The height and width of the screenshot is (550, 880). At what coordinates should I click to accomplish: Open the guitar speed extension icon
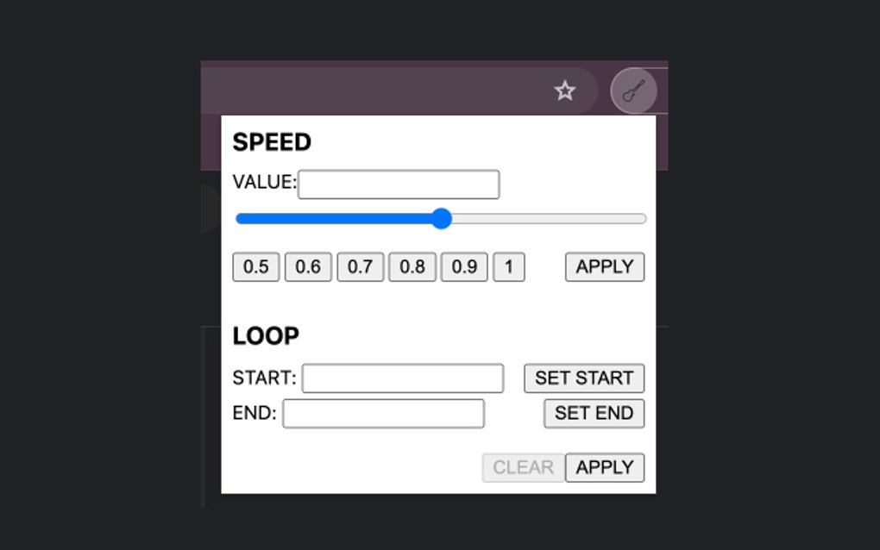click(634, 91)
